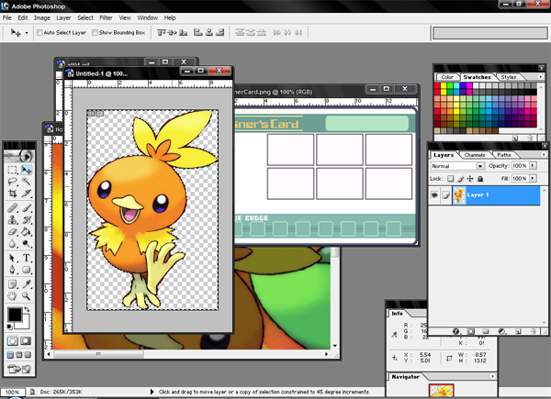Open the Opacity slider arrow
Image resolution: width=551 pixels, height=399 pixels.
(x=533, y=165)
